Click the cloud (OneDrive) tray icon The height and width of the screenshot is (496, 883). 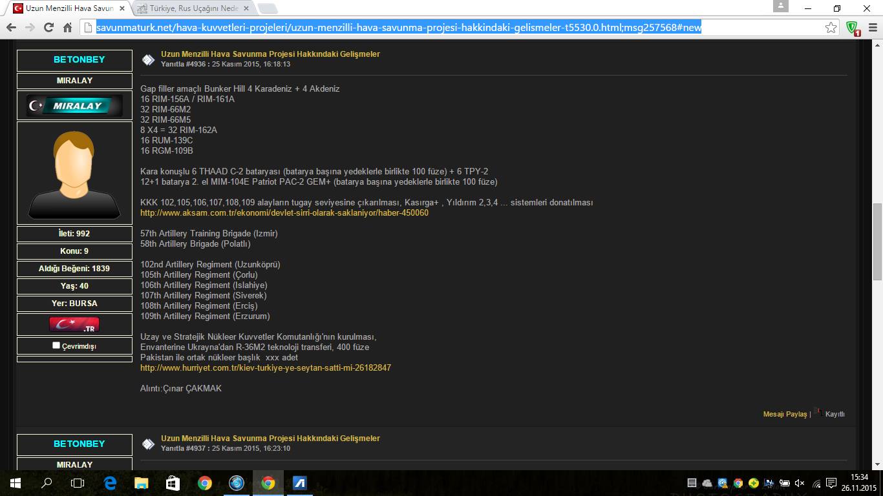[707, 483]
